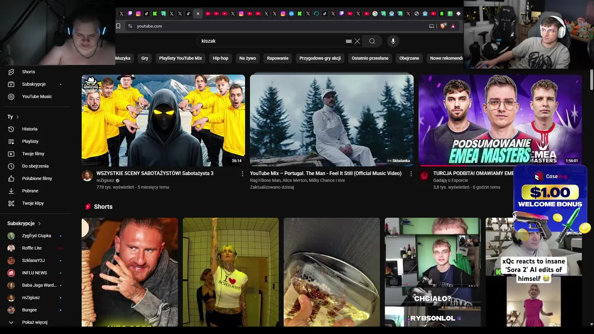Open the site settings icon in the address bar
This screenshot has width=594, height=334.
[x=130, y=26]
